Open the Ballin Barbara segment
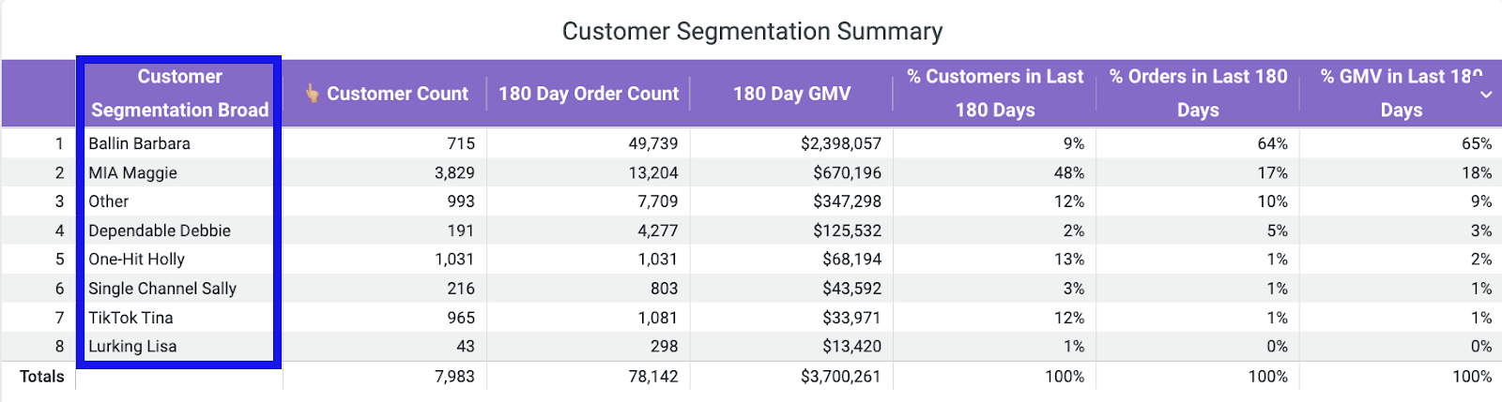 139,143
